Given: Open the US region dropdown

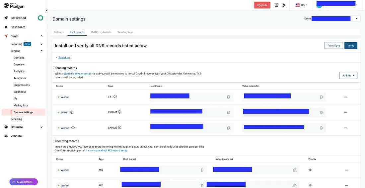Looking at the screenshot, I should [301, 5].
